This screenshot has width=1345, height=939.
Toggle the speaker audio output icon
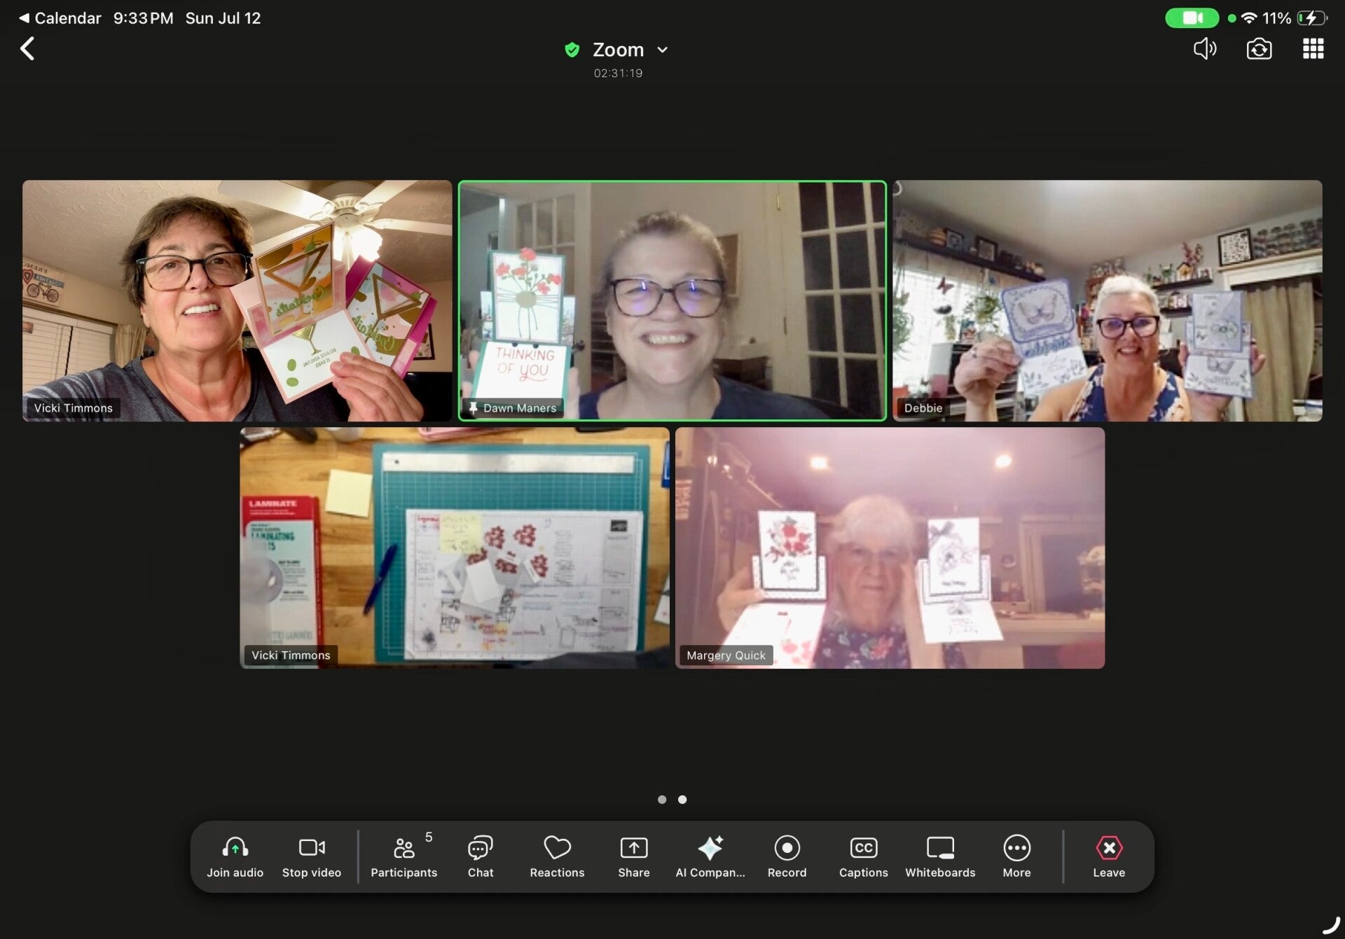click(x=1205, y=48)
